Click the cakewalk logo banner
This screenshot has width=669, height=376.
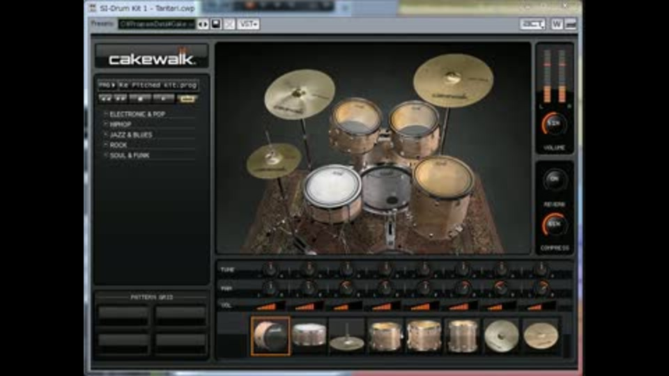click(x=152, y=56)
